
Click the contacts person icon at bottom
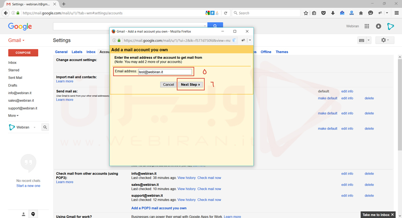coord(23,214)
